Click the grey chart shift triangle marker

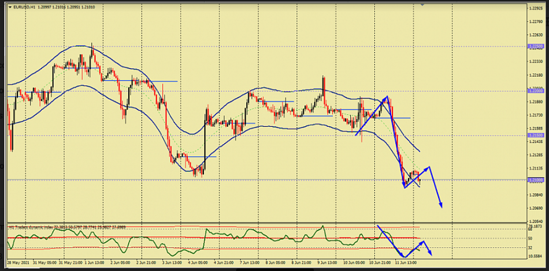[x=422, y=5]
